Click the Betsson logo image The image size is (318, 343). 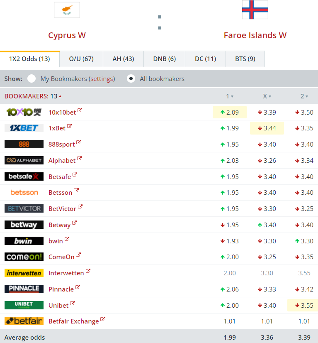point(24,193)
